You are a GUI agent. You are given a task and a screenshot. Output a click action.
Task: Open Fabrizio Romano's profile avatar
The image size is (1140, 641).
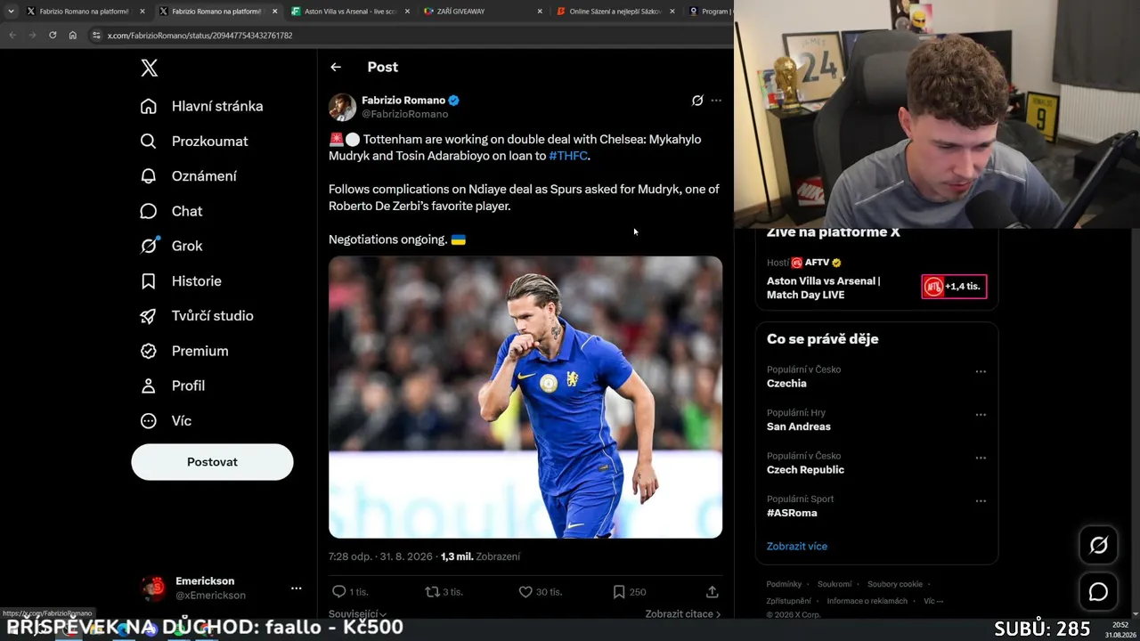pos(342,107)
